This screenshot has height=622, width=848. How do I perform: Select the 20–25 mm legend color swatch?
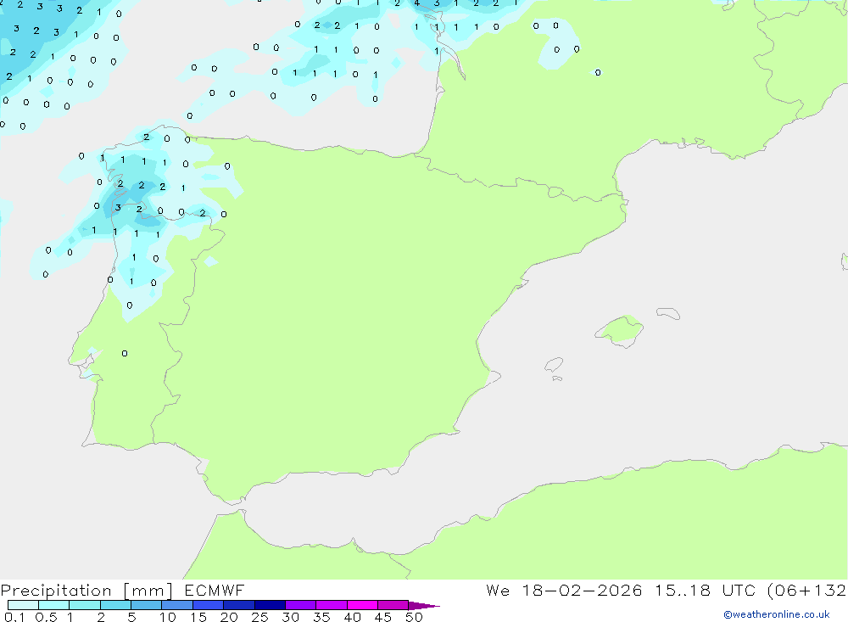tap(239, 605)
